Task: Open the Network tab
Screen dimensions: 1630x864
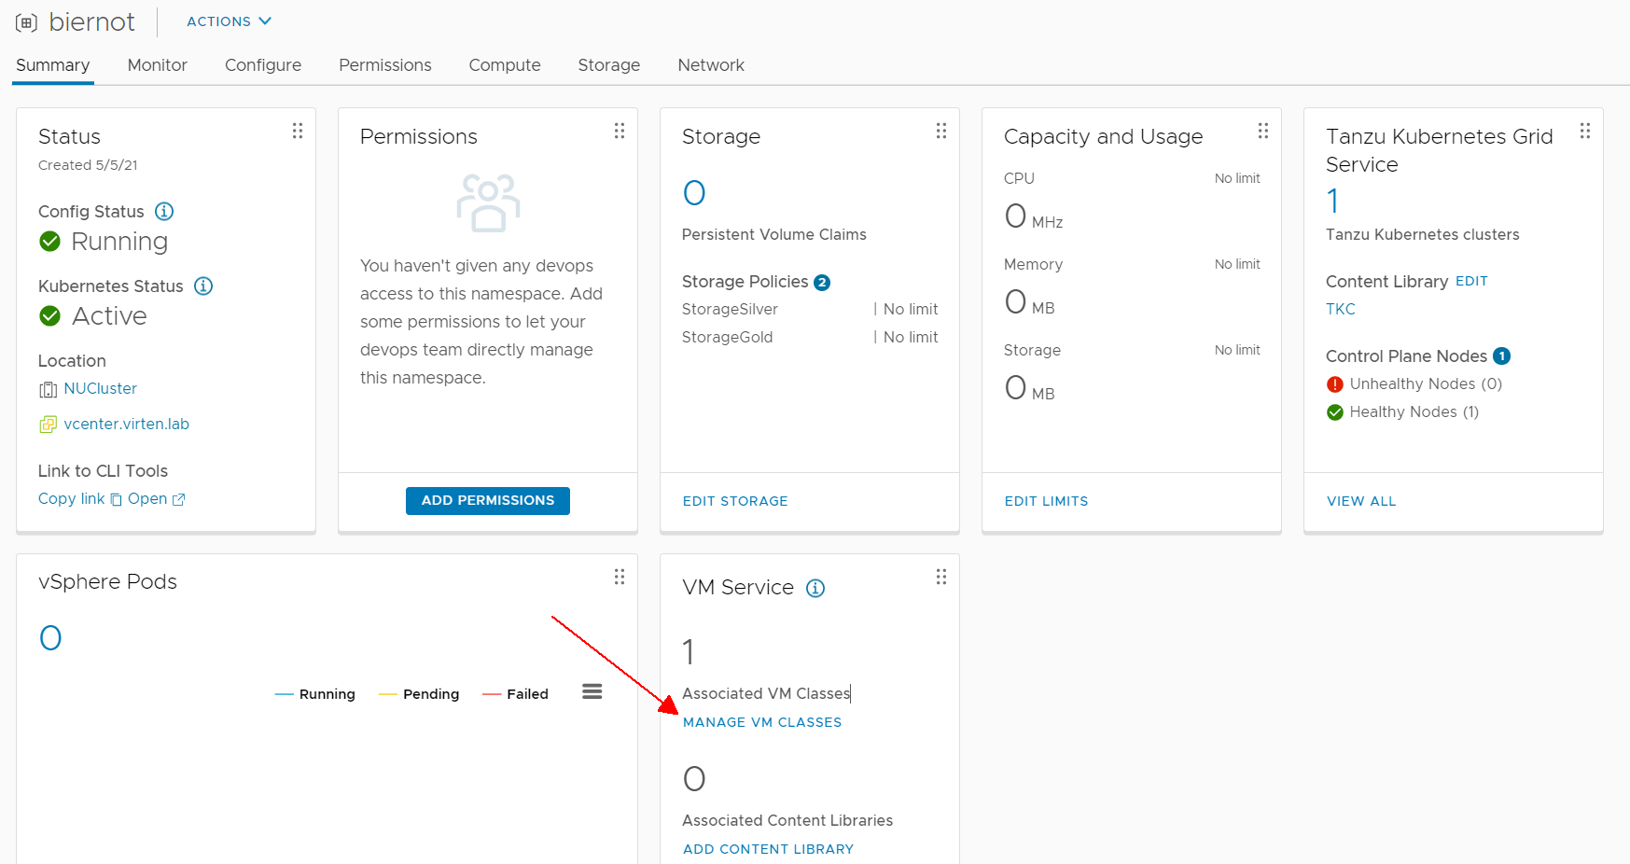Action: 711,65
